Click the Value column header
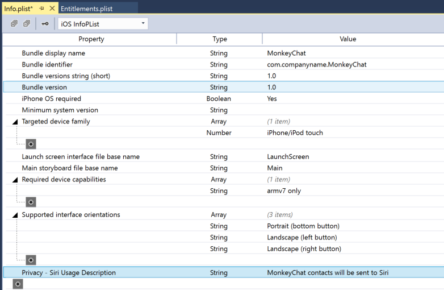The width and height of the screenshot is (444, 290). click(x=347, y=39)
